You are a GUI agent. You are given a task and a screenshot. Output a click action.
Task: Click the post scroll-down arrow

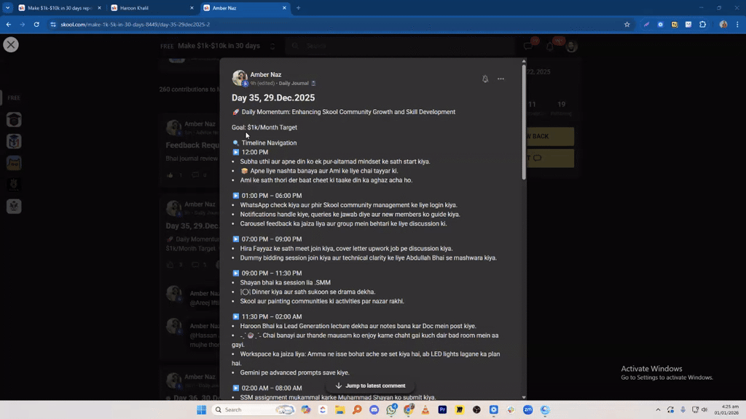pos(524,397)
